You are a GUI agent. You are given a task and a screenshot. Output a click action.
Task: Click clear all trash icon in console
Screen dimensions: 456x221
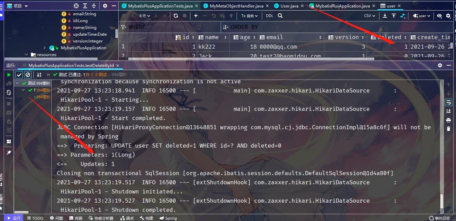[x=449, y=129]
